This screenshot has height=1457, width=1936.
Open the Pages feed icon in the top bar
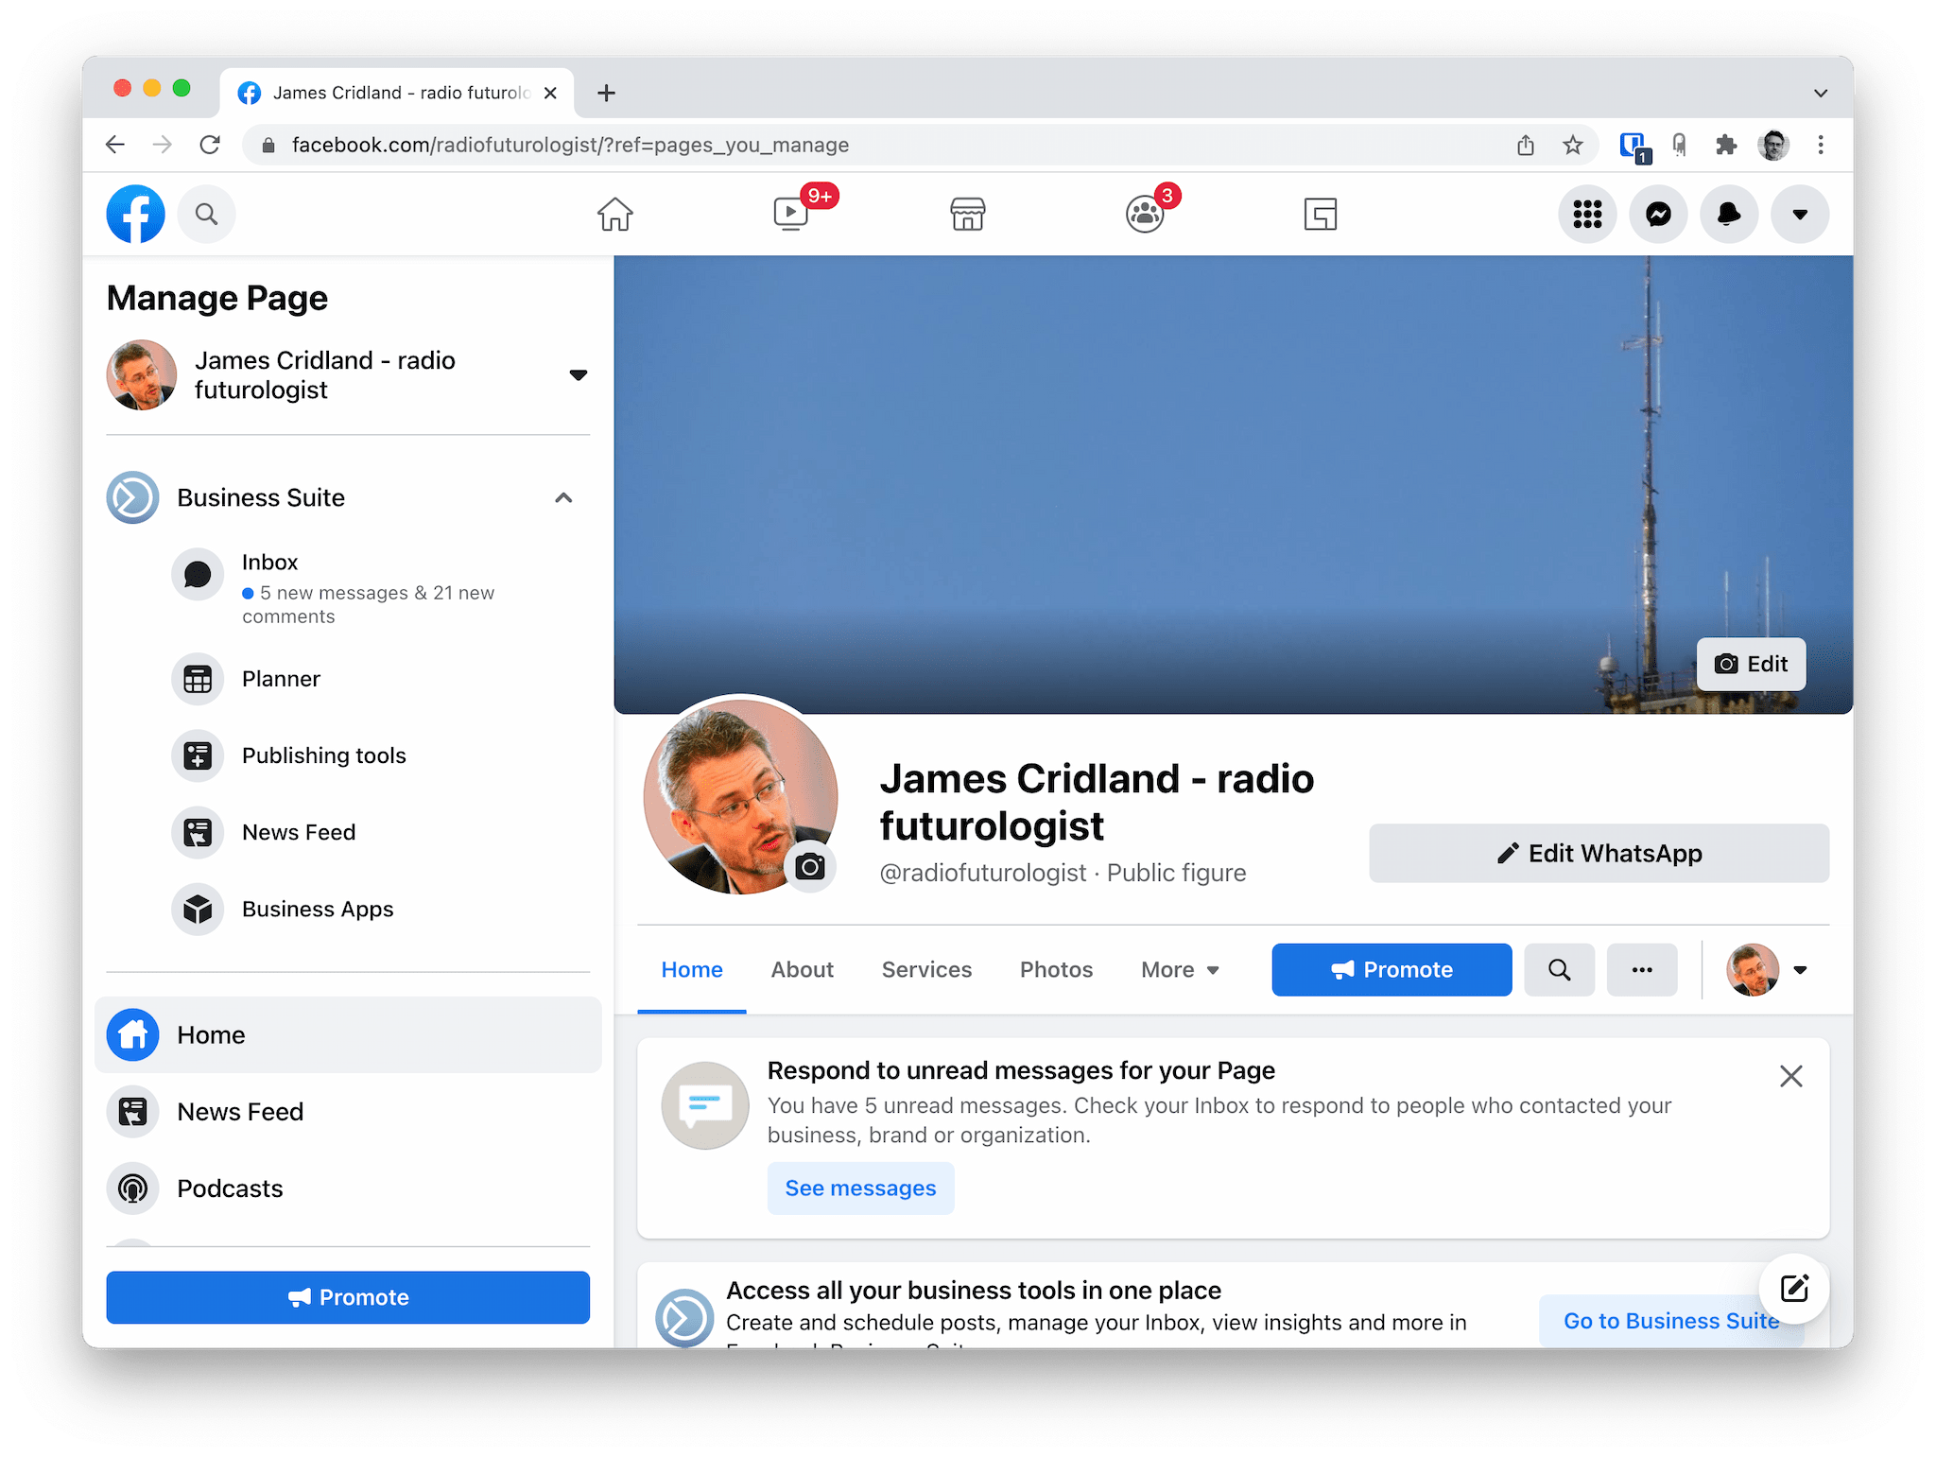1321,214
